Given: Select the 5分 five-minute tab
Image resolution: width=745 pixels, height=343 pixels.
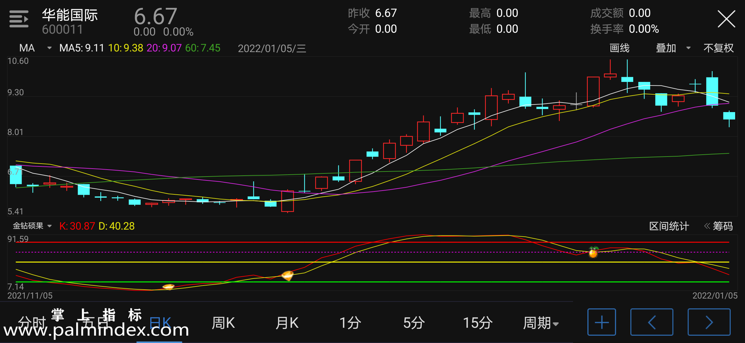Looking at the screenshot, I should click(414, 323).
